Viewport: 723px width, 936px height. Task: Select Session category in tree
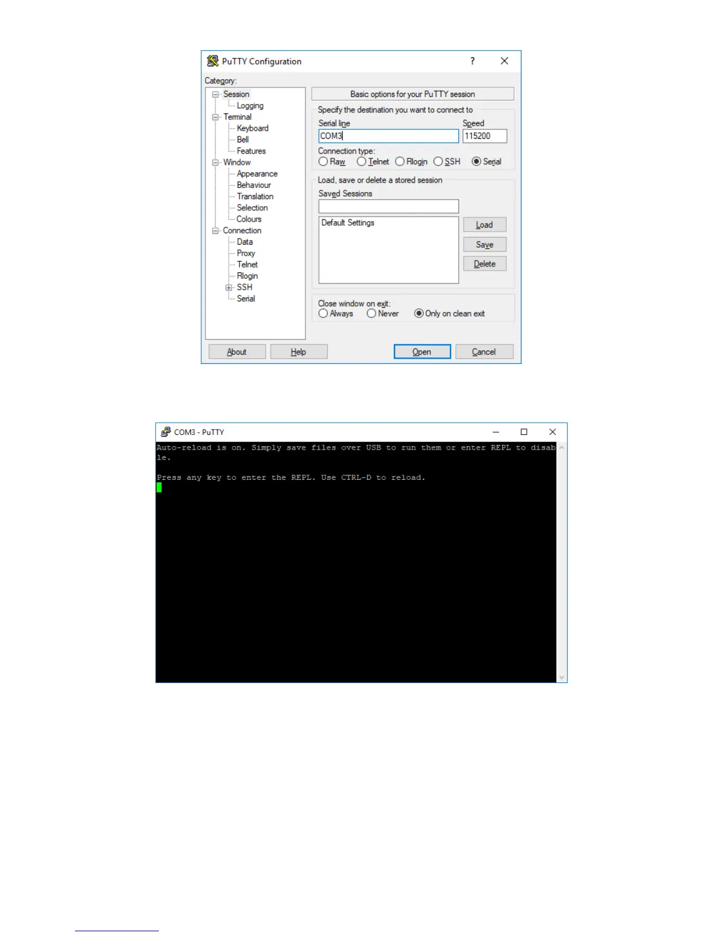pos(236,94)
